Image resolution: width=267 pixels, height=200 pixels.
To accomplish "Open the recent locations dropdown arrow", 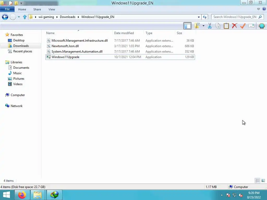I will 19,17.
